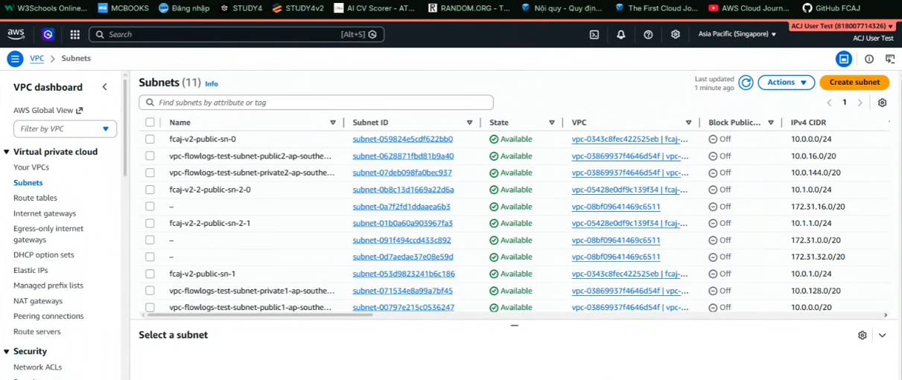This screenshot has height=380, width=902.
Task: Open the ACJ User Test account menu
Action: point(842,26)
